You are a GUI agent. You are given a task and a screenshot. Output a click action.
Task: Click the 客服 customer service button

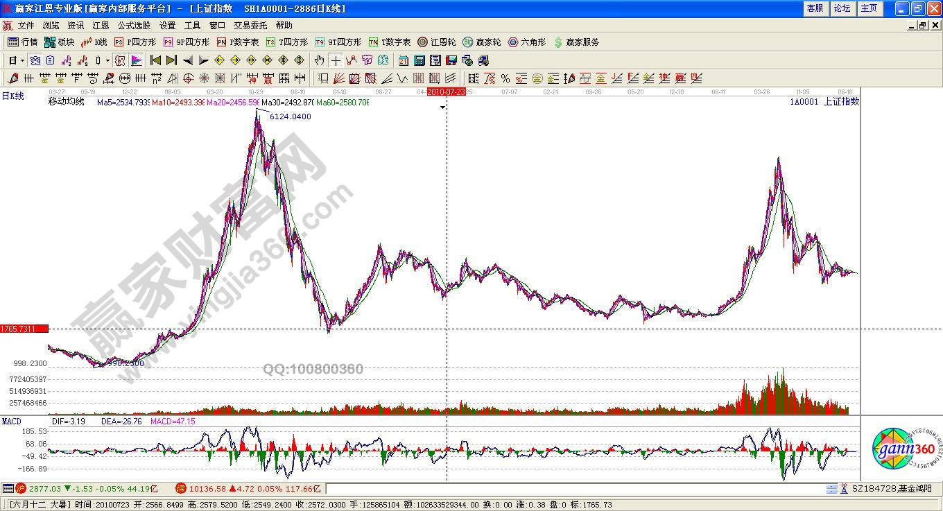click(x=815, y=8)
